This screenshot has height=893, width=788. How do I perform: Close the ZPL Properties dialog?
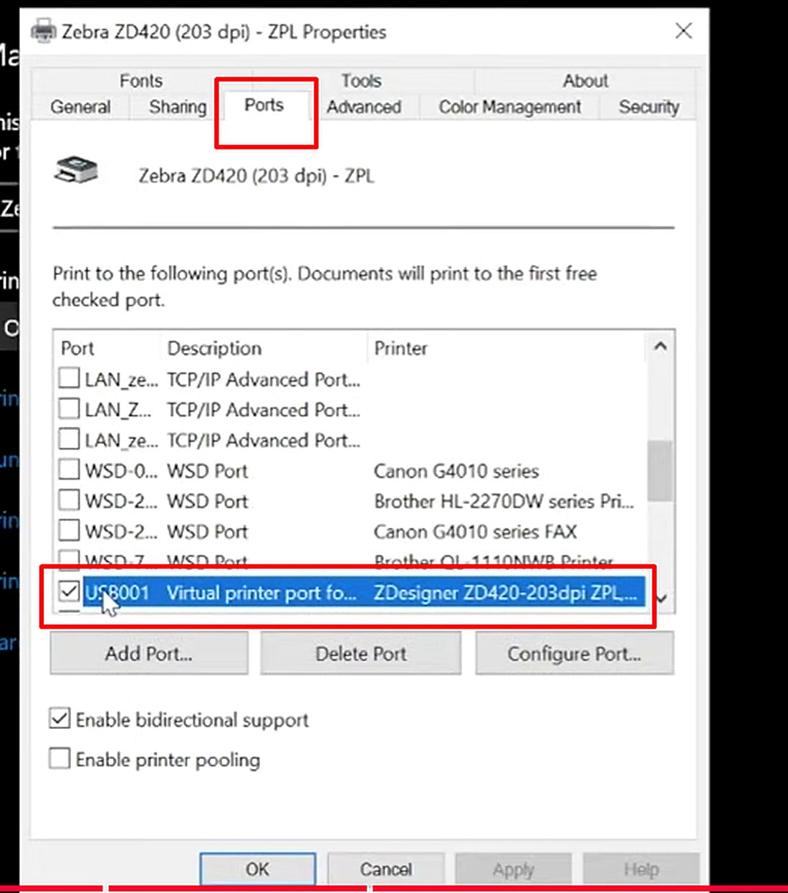684,31
